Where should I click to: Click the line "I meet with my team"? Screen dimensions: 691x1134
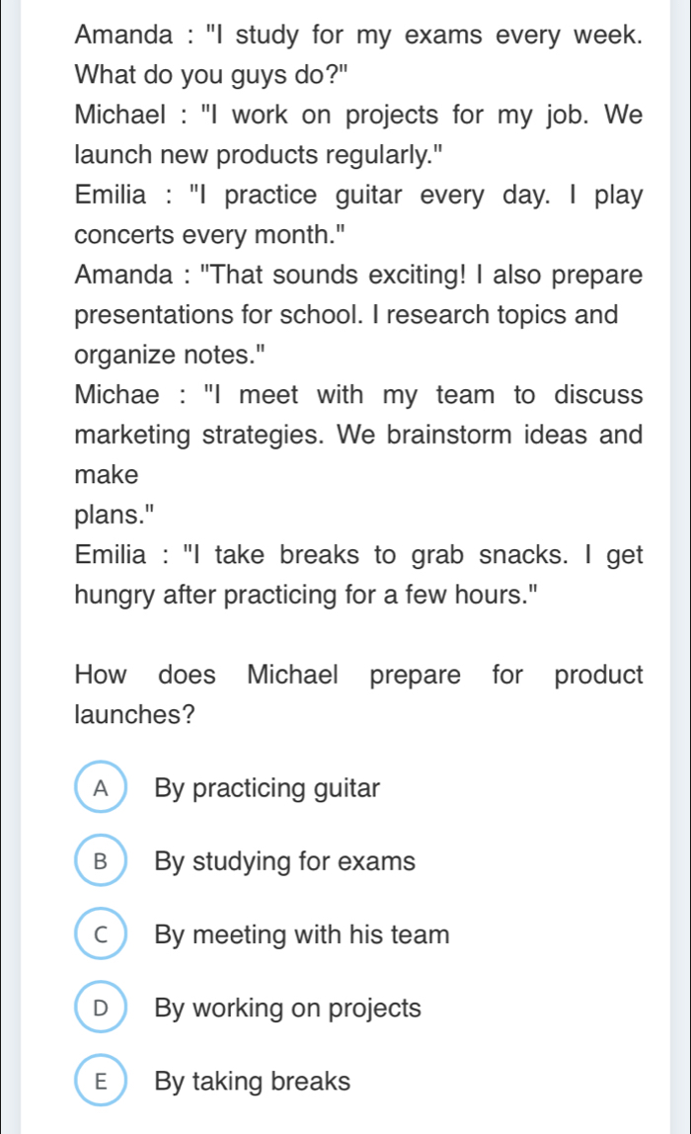[x=358, y=395]
